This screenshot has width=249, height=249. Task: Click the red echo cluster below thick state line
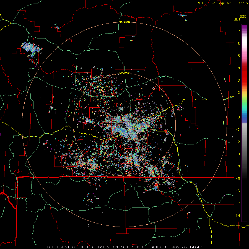[x=156, y=185]
